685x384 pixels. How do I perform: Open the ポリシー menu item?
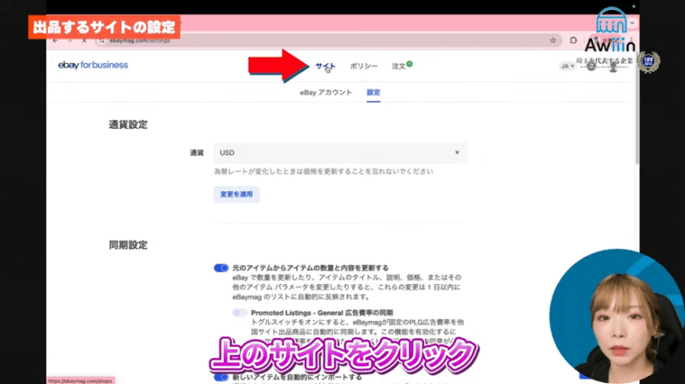364,66
